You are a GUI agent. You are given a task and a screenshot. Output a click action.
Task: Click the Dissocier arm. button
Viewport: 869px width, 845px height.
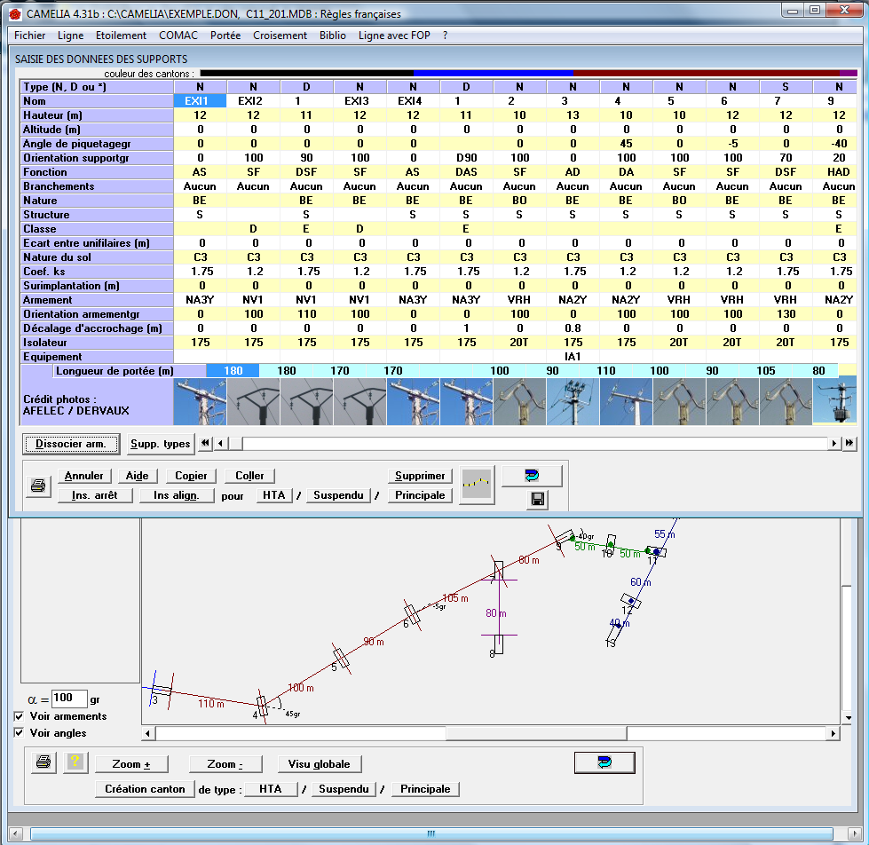70,444
